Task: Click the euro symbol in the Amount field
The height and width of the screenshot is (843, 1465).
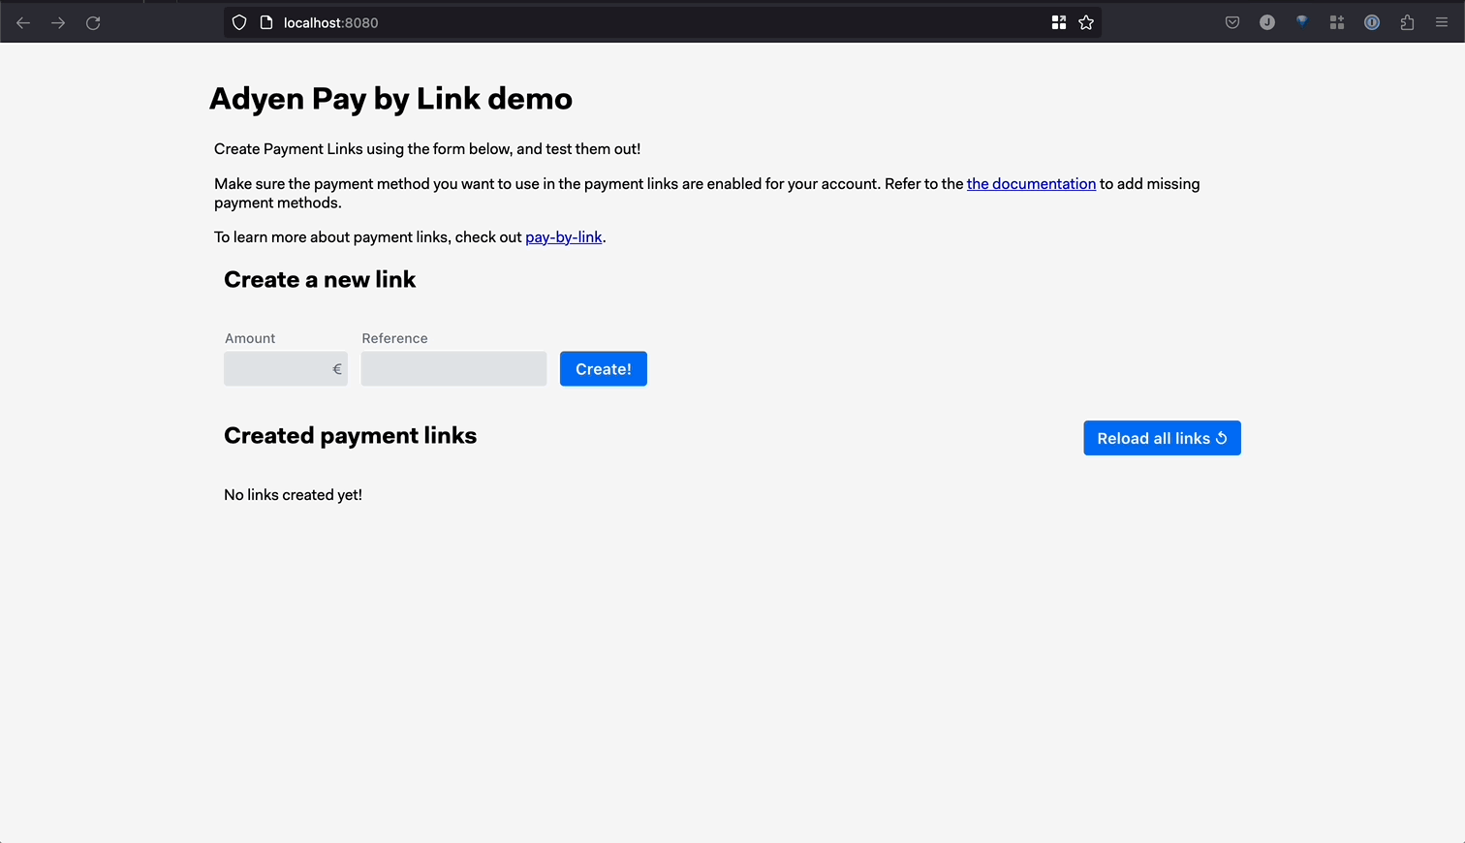Action: 337,368
